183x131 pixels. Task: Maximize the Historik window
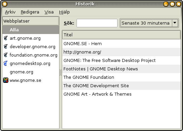pos(172,4)
